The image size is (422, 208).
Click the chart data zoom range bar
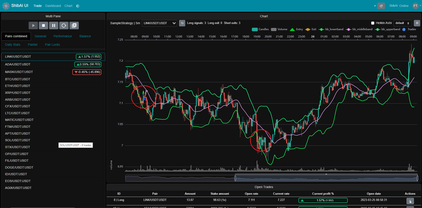click(326, 178)
